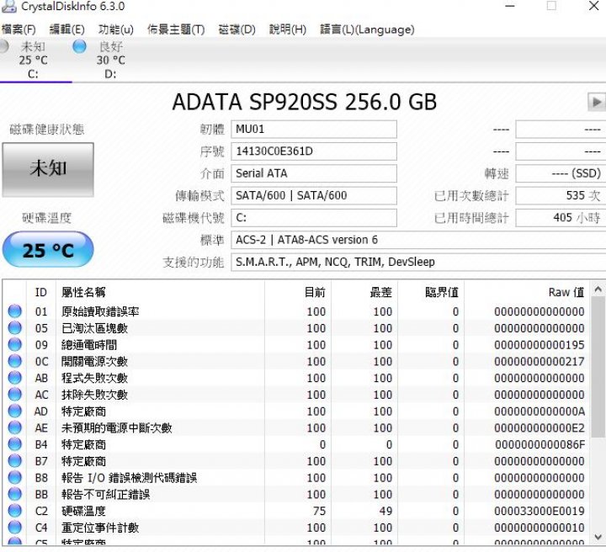The image size is (606, 552).
Task: Select the 報告 I/O 錯誤檢測代碼錯誤 row
Action: click(296, 477)
